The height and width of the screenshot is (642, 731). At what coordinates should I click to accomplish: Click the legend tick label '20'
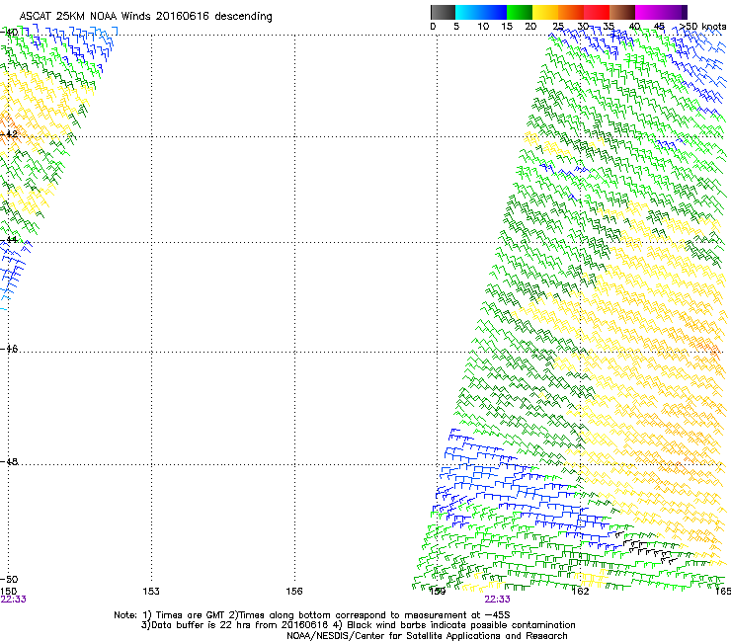point(530,27)
